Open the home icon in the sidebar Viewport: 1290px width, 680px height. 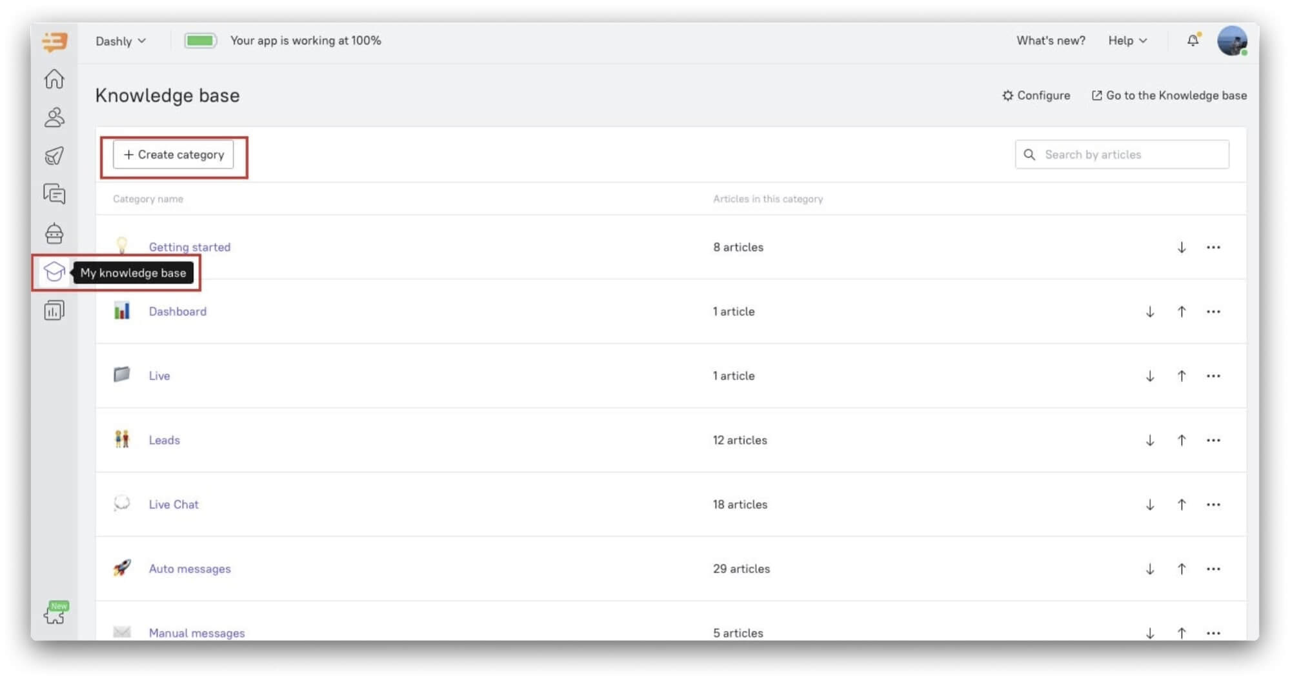click(54, 79)
